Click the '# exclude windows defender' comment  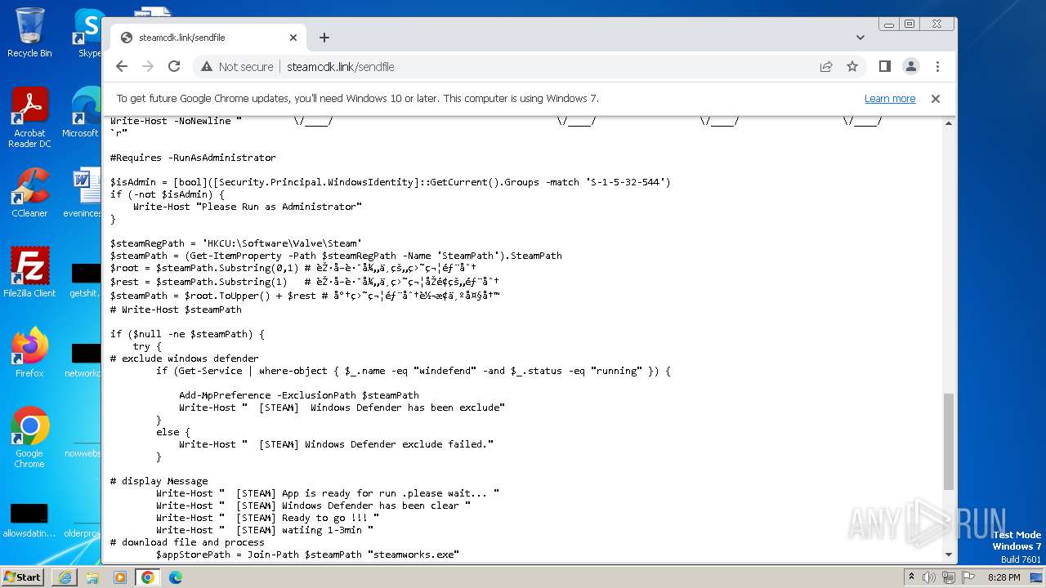coord(185,359)
